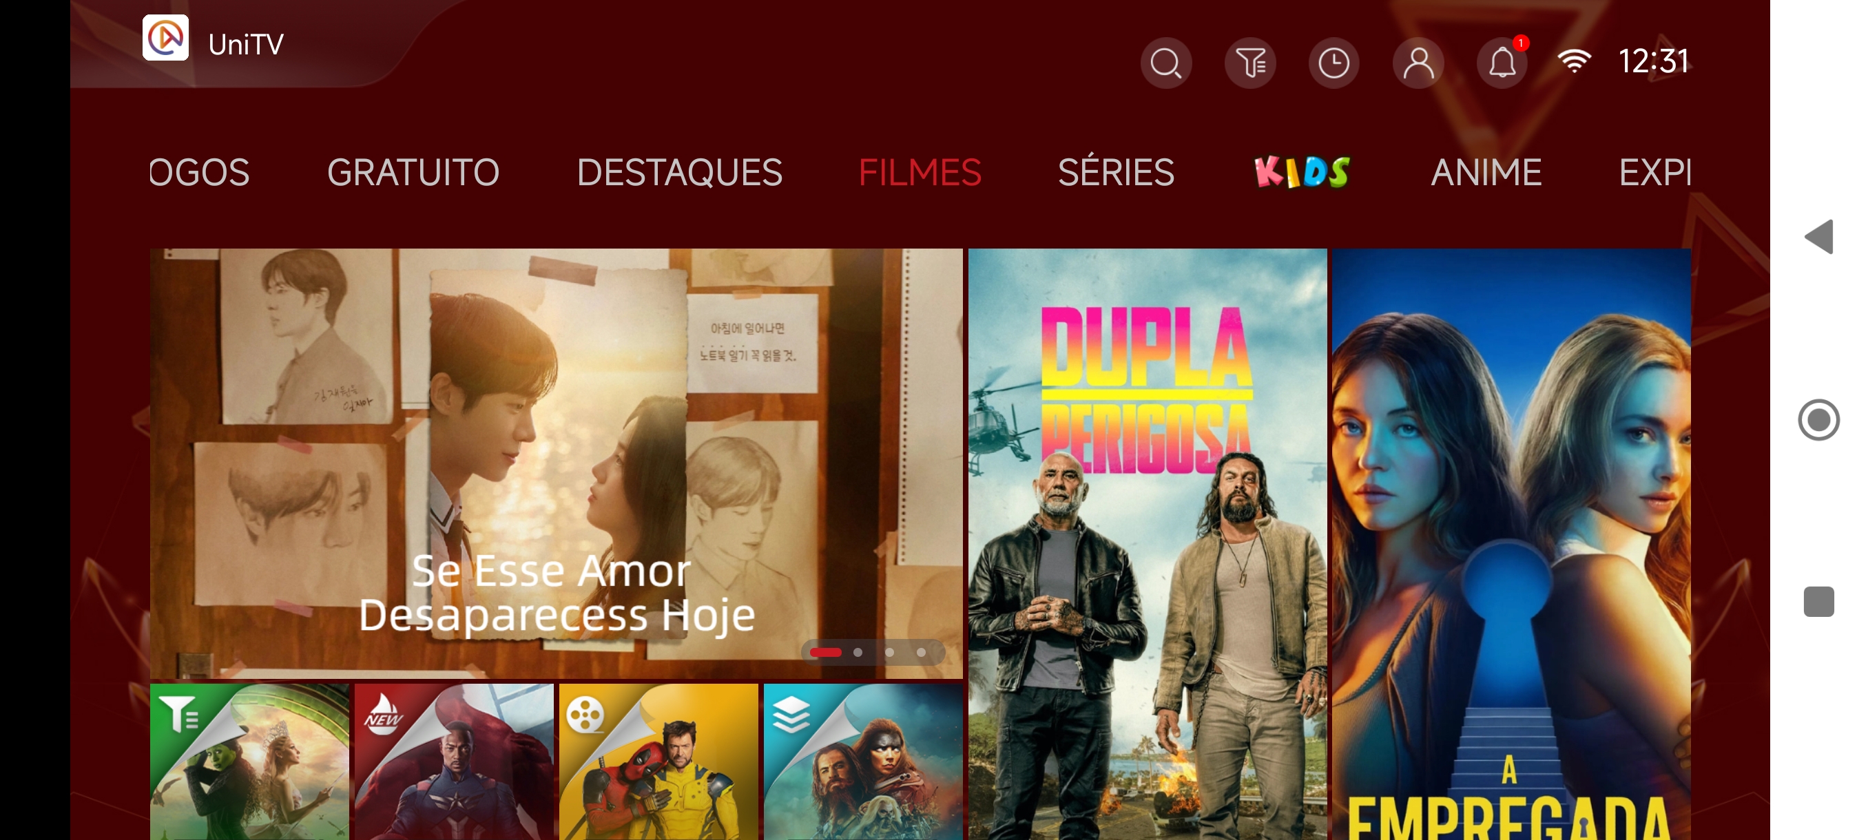The height and width of the screenshot is (840, 1868).
Task: Open the KIDS section
Action: [1303, 173]
